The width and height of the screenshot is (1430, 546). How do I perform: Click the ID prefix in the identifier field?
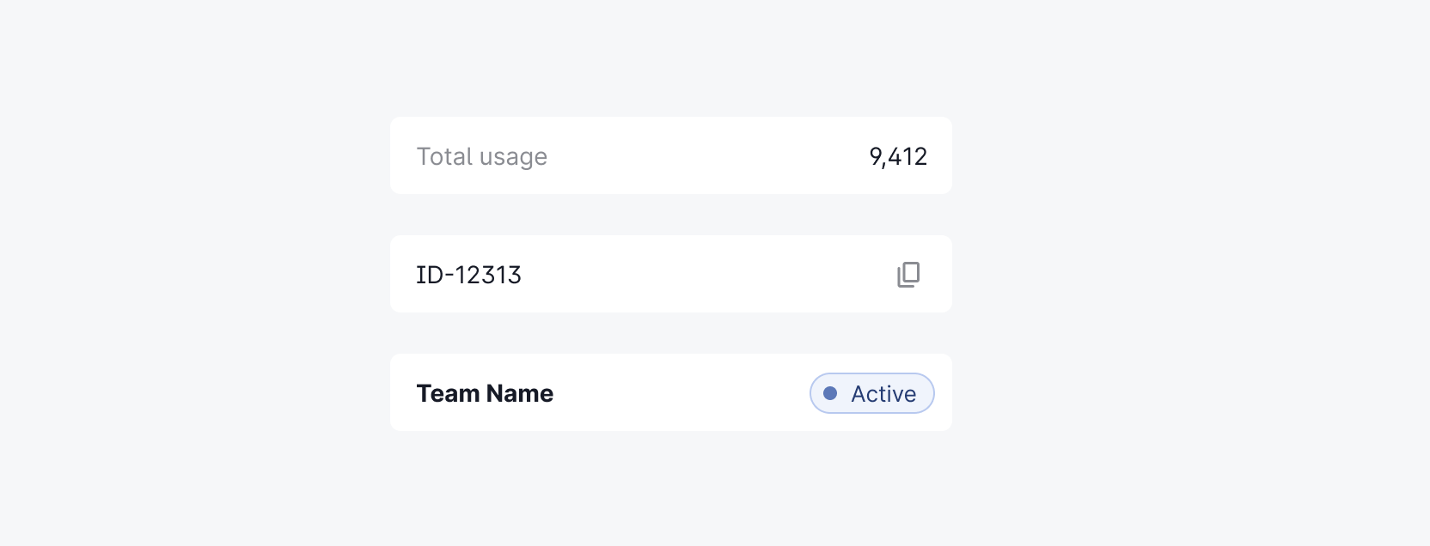[x=429, y=275]
